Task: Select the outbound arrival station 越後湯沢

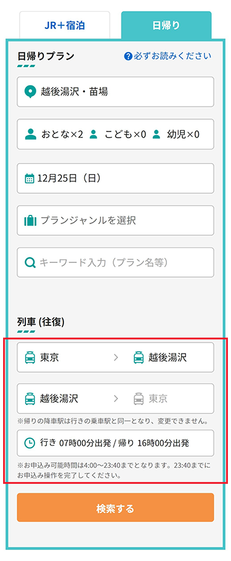Action: (x=160, y=357)
